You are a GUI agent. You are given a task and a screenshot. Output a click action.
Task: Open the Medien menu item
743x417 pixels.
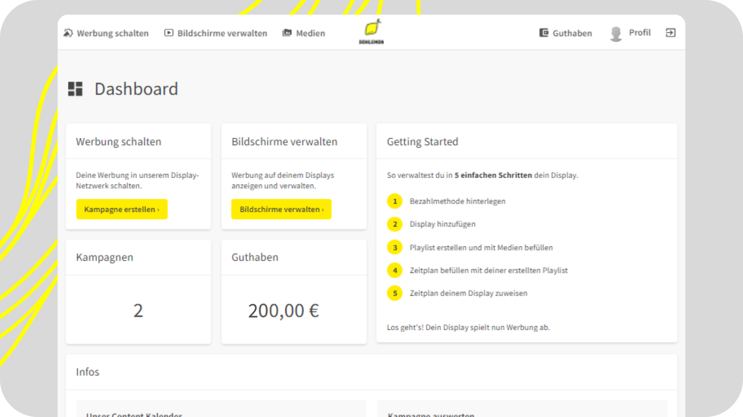point(310,33)
